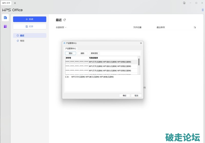Click the 打开 button

pyautogui.click(x=30, y=26)
